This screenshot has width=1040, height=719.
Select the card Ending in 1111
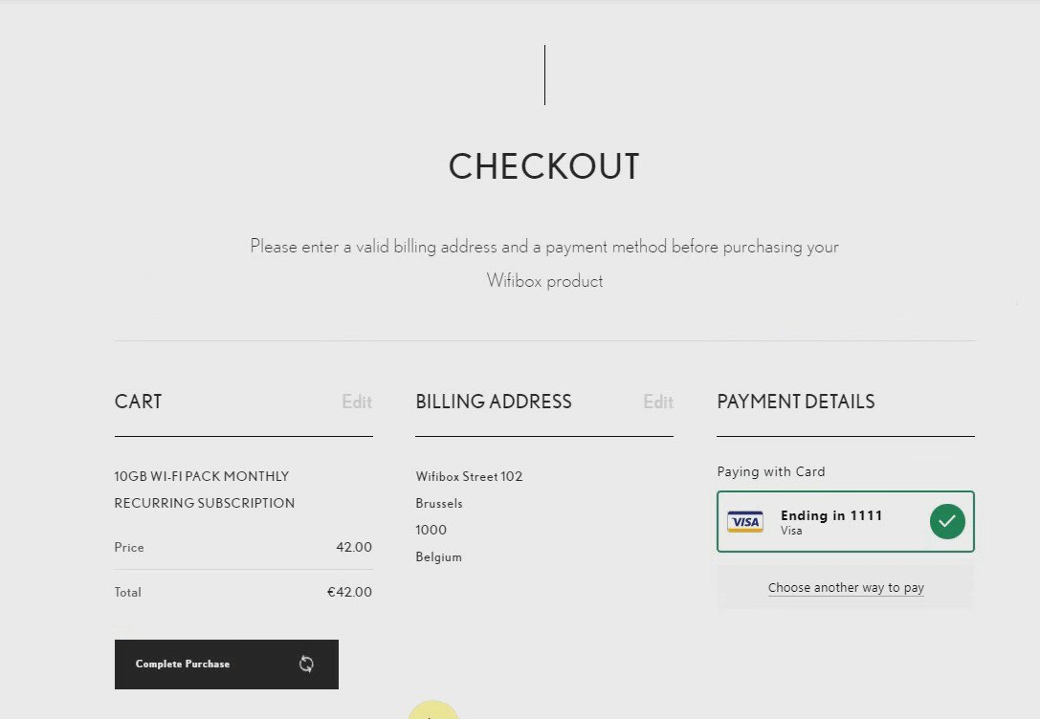pos(846,521)
